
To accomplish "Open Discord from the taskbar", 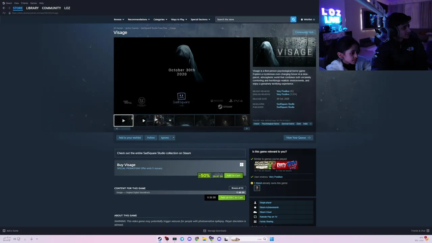I will click(x=189, y=239).
